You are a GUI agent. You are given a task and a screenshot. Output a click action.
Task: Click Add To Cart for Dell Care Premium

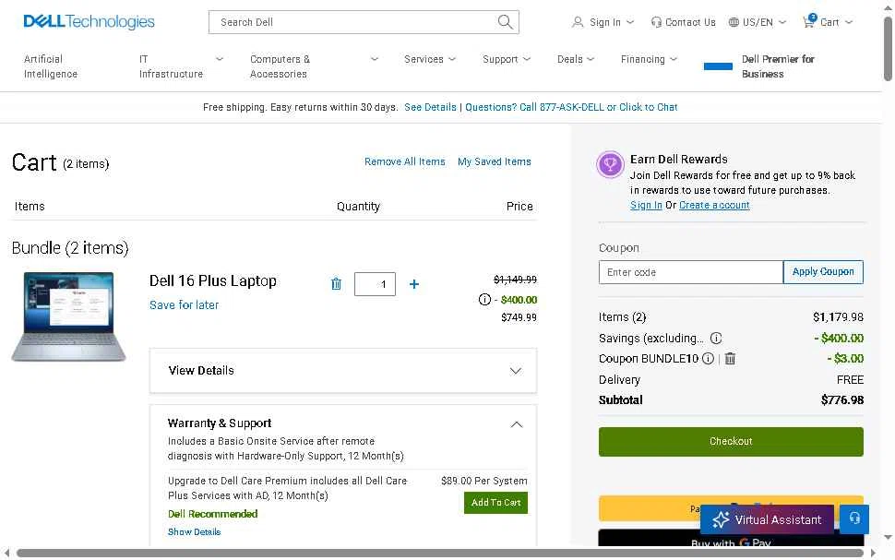[x=495, y=503]
